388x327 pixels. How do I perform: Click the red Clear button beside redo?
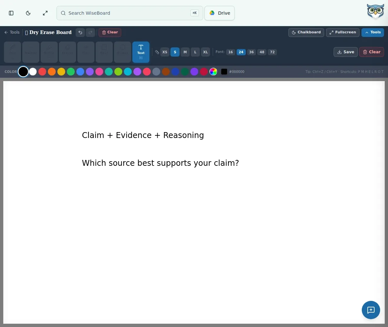coord(110,32)
